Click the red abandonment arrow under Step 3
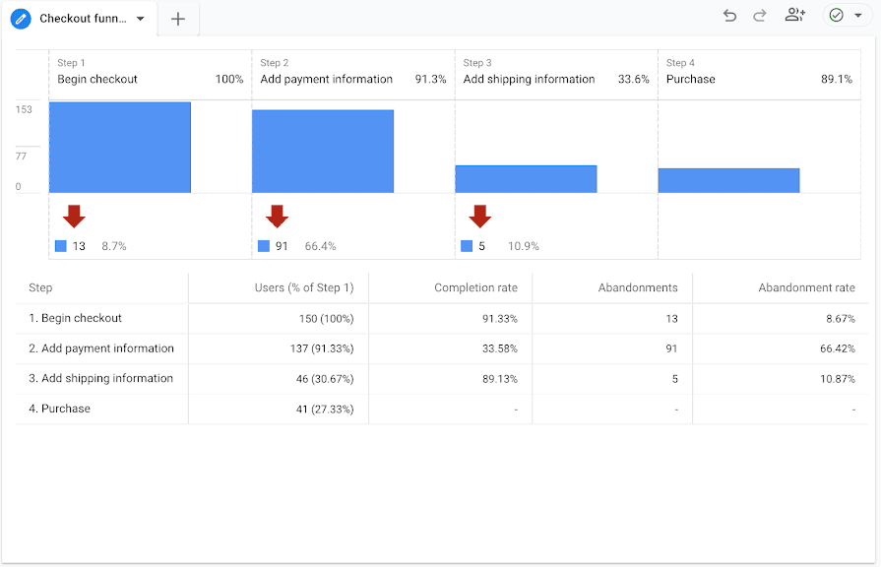This screenshot has height=567, width=881. [x=479, y=217]
